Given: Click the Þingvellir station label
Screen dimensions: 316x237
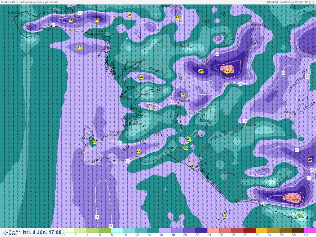Looking at the screenshot, I should pyautogui.click(x=185, y=100).
